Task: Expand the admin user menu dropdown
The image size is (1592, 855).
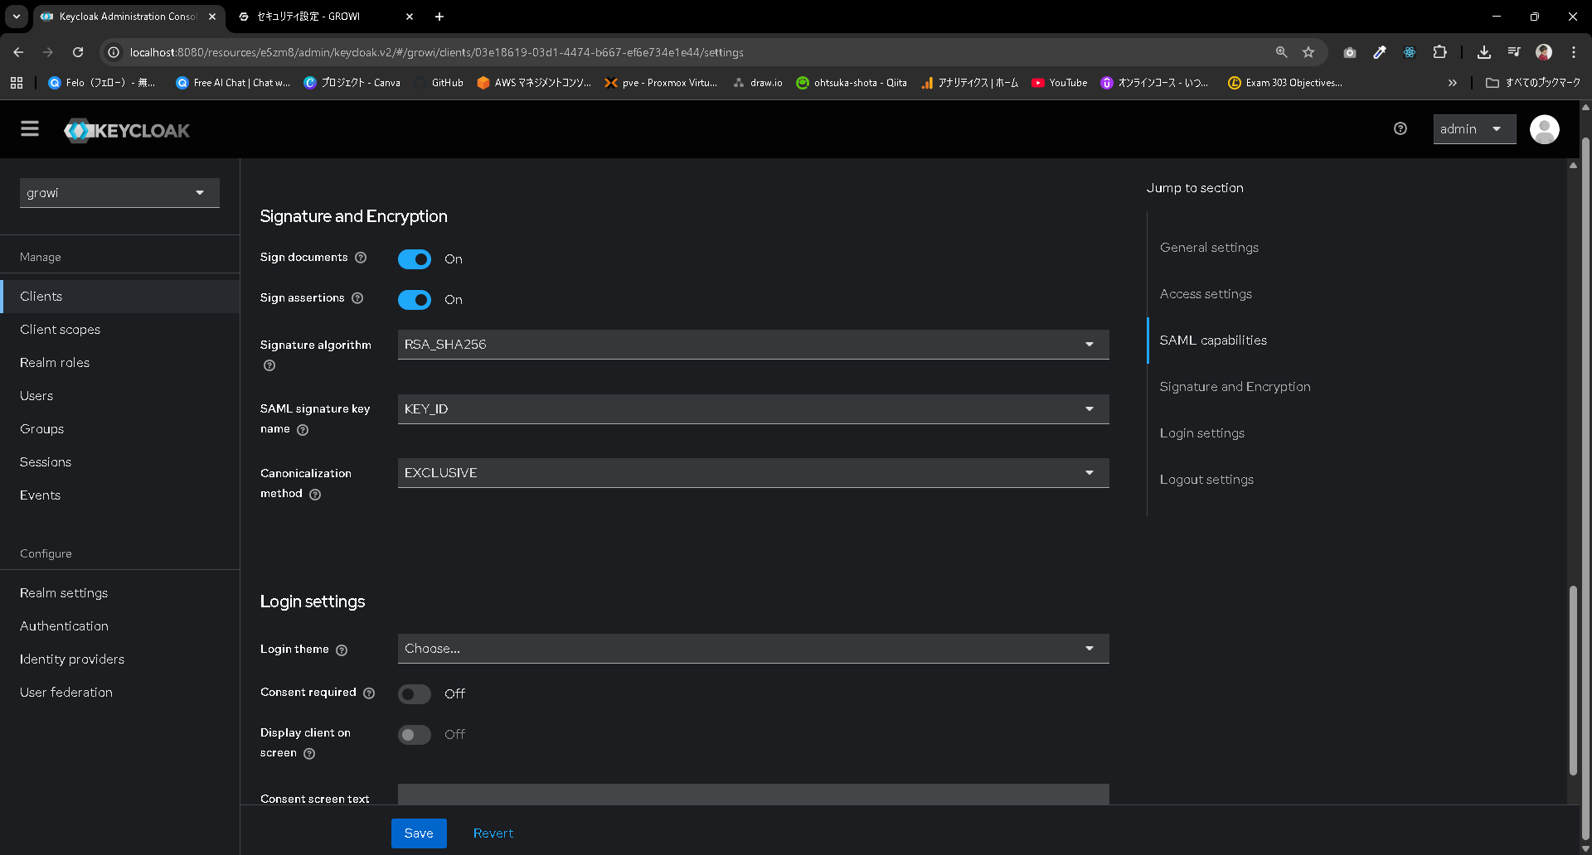Action: tap(1474, 129)
